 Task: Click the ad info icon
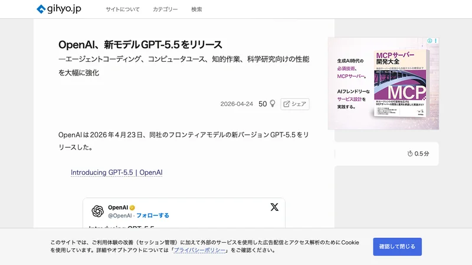point(430,41)
